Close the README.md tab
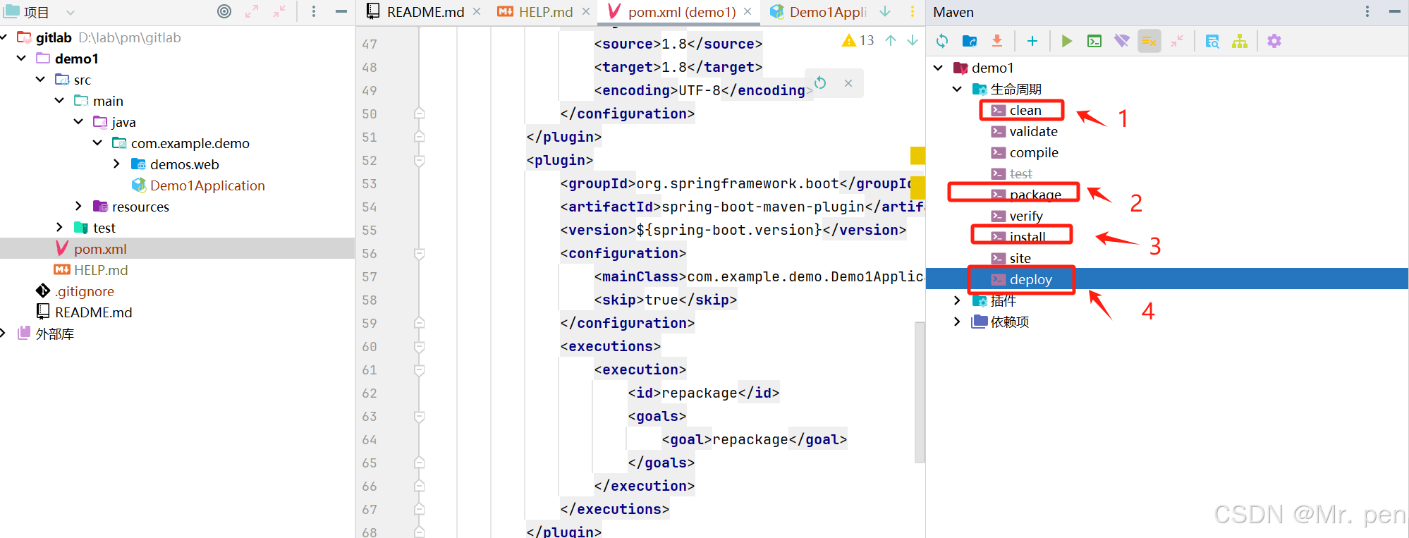 click(477, 12)
